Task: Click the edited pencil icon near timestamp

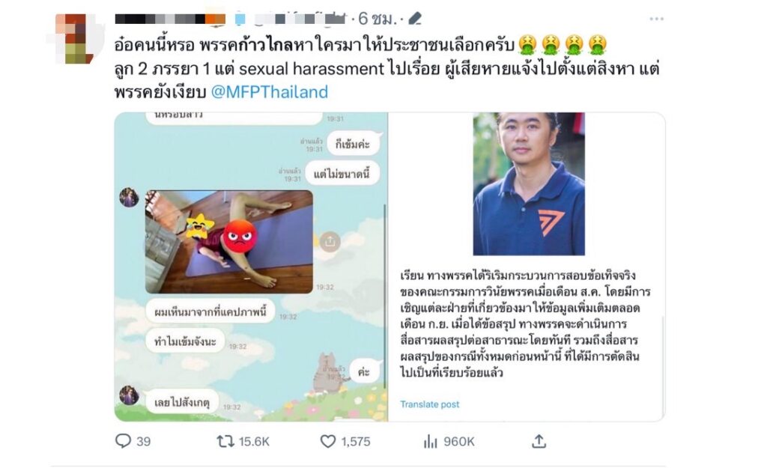Action: 415,19
